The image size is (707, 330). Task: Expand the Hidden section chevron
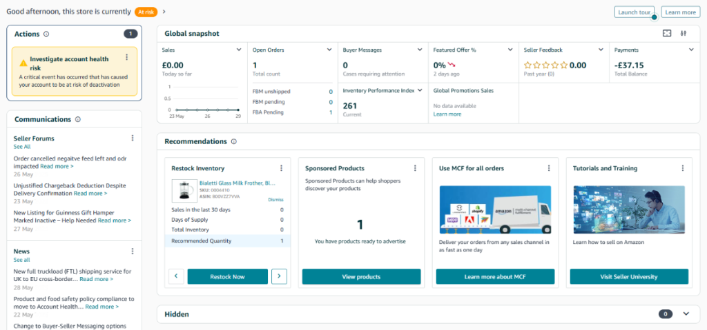coord(686,314)
